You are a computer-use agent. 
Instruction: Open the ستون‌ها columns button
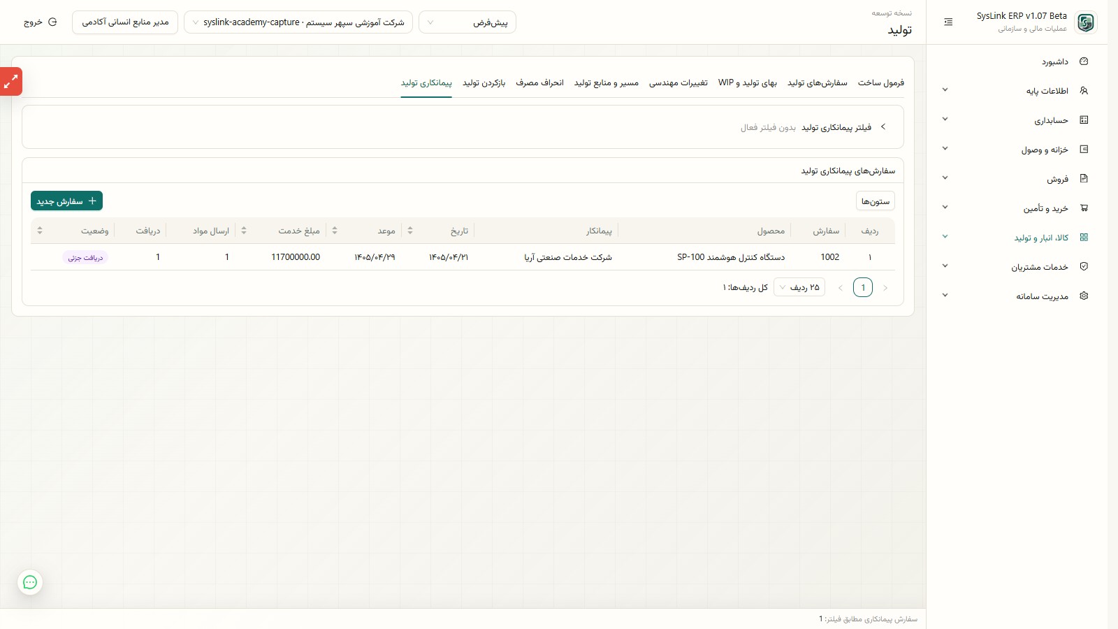(x=876, y=201)
